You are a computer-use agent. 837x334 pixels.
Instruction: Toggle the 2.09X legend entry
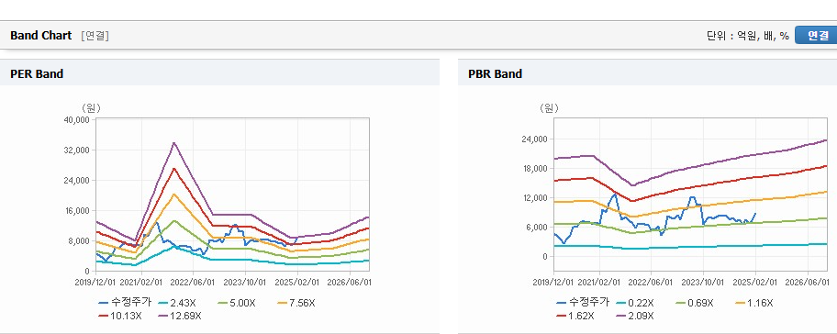635,316
